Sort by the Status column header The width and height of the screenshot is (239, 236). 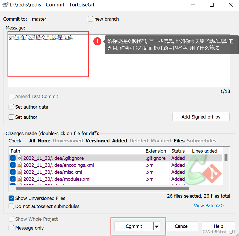click(x=179, y=151)
